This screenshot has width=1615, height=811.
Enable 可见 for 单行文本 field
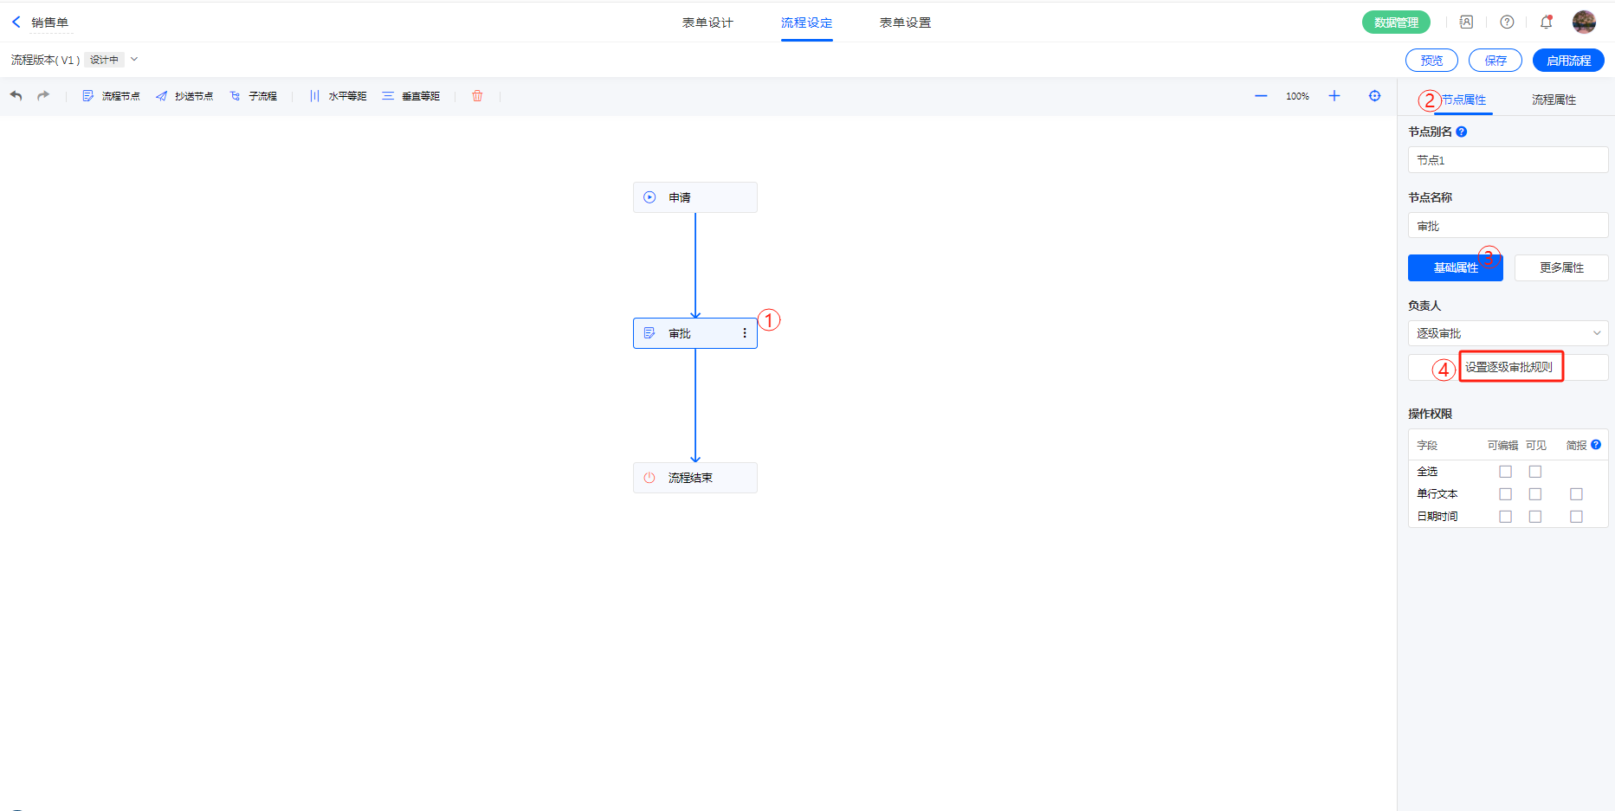click(x=1535, y=494)
